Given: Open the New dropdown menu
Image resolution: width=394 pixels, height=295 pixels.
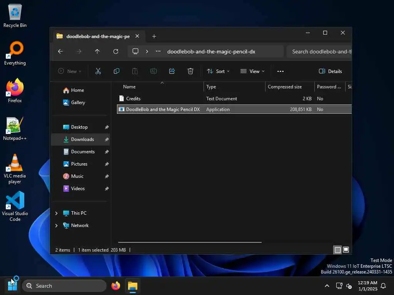Looking at the screenshot, I should pyautogui.click(x=70, y=71).
